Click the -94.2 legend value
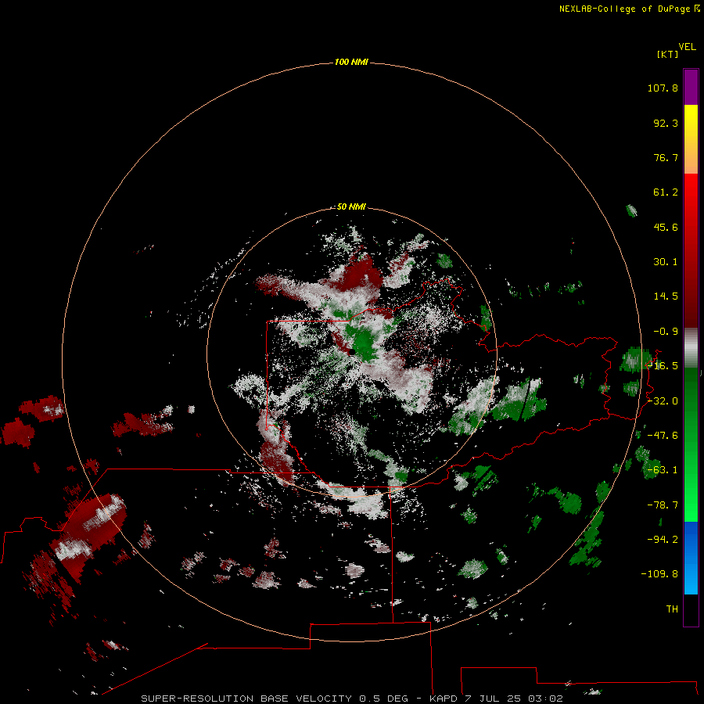 [x=663, y=540]
